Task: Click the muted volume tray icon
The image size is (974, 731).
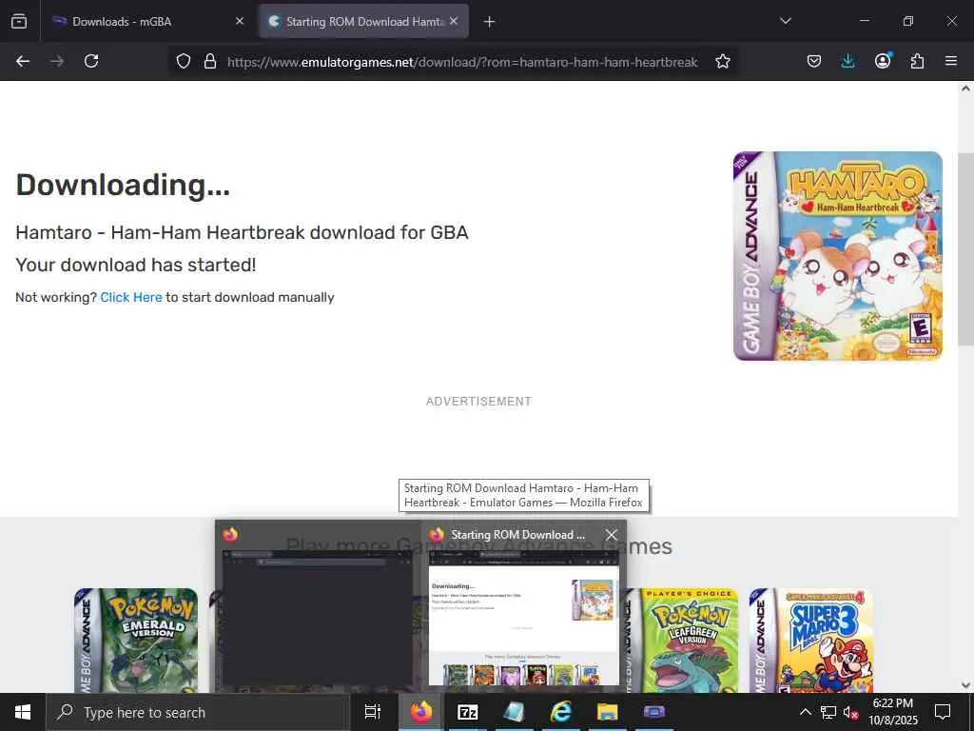Action: [x=850, y=712]
